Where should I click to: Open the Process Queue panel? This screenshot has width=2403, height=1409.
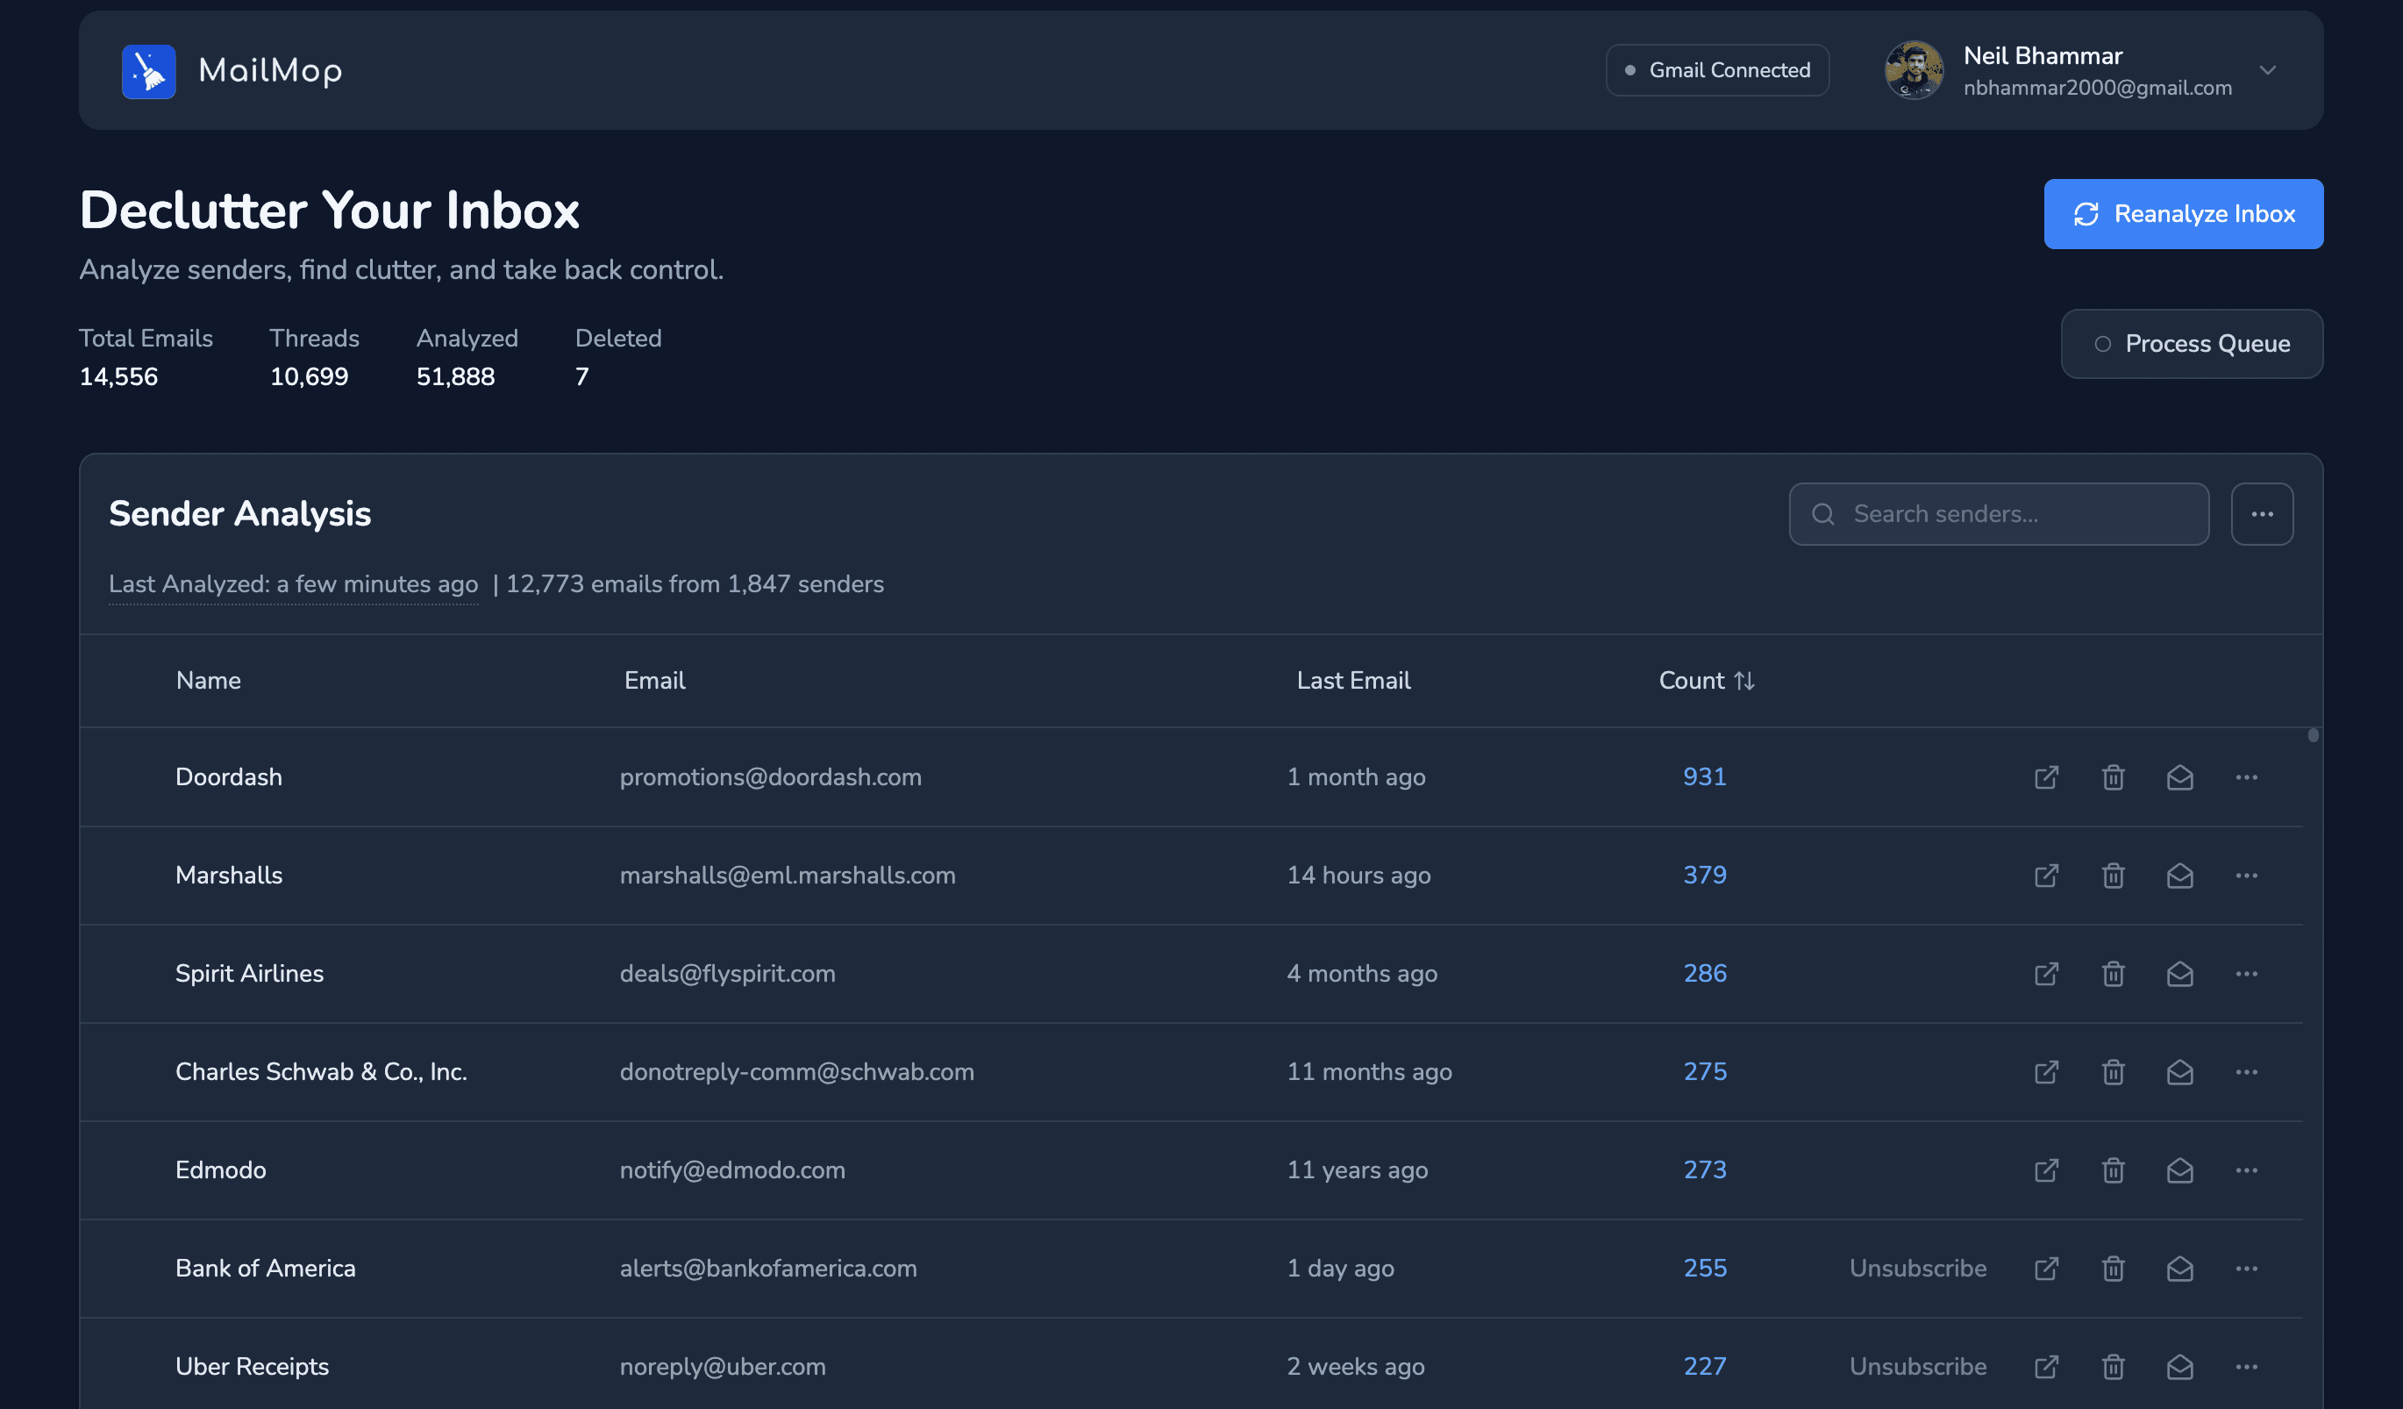2192,343
